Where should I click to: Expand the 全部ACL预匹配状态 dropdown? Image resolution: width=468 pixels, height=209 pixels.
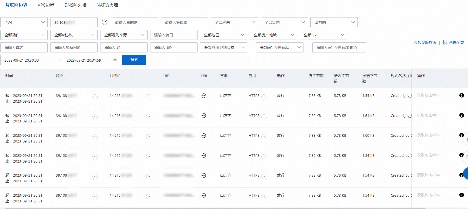click(280, 48)
